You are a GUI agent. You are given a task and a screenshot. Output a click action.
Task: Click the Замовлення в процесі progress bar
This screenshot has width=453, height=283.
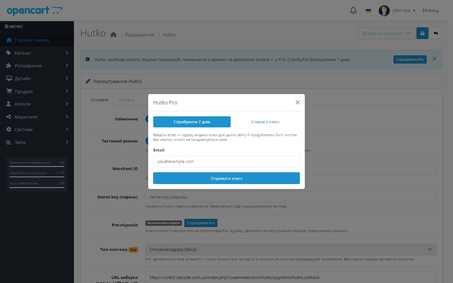click(37, 177)
